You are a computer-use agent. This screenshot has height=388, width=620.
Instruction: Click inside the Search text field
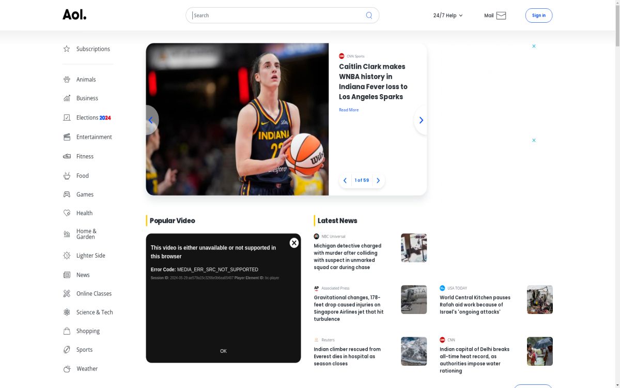point(276,16)
